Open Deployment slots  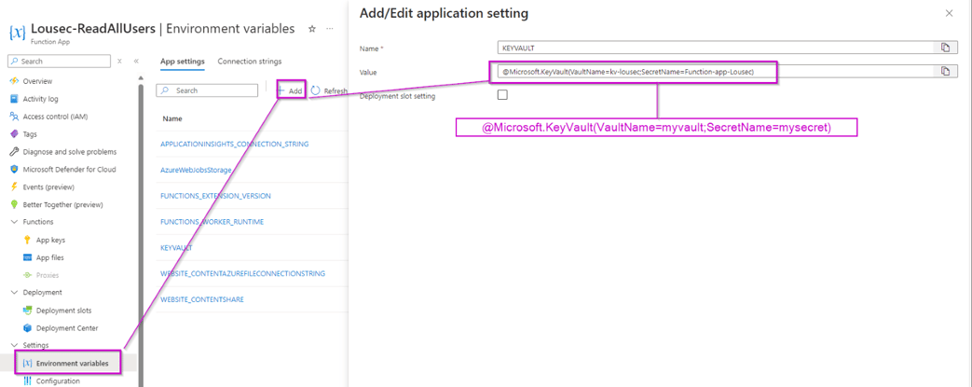click(64, 311)
